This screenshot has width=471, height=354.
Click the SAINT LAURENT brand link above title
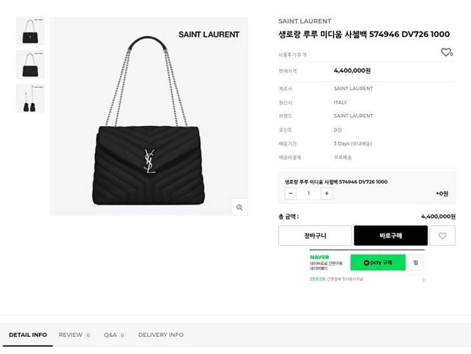pos(305,21)
